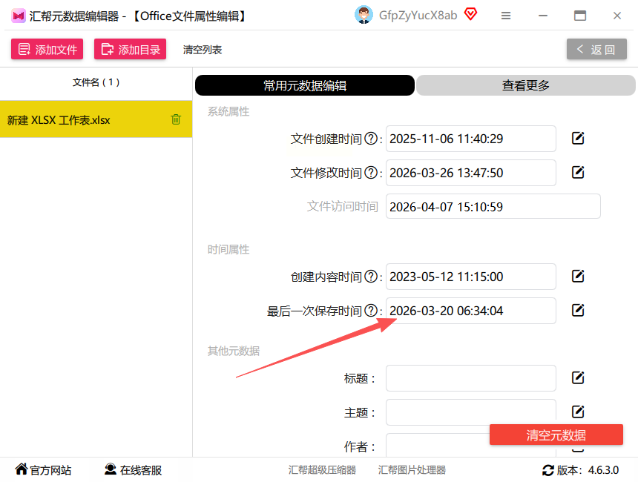Viewport: 638px width, 482px height.
Task: Close the application window
Action: (616, 16)
